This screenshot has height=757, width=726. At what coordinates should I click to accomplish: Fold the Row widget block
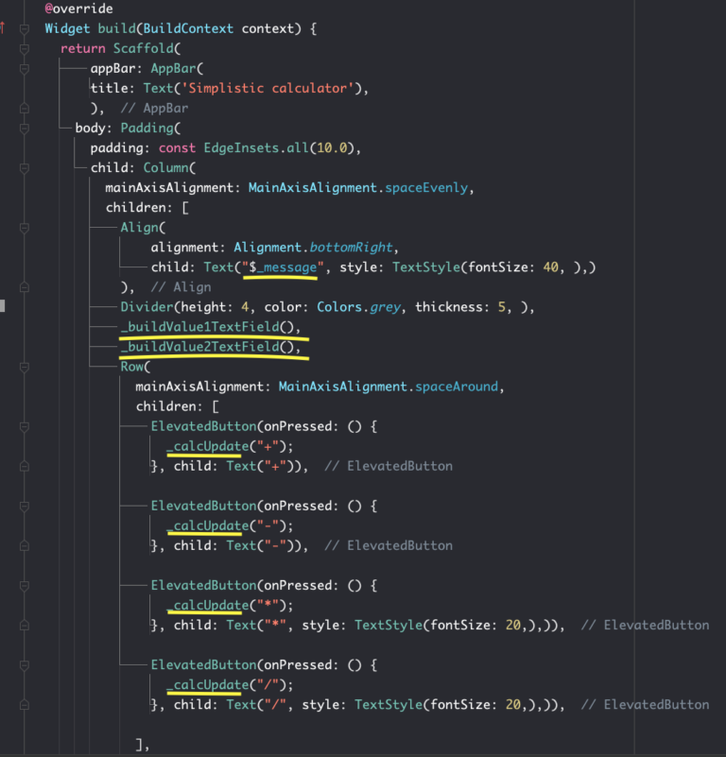25,367
